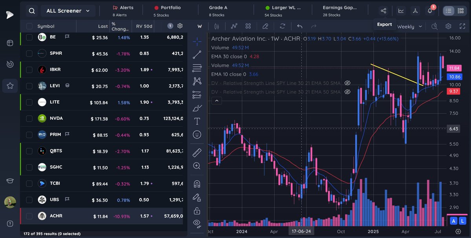The width and height of the screenshot is (471, 238).
Task: Switch to list view layout
Action: tap(449, 11)
